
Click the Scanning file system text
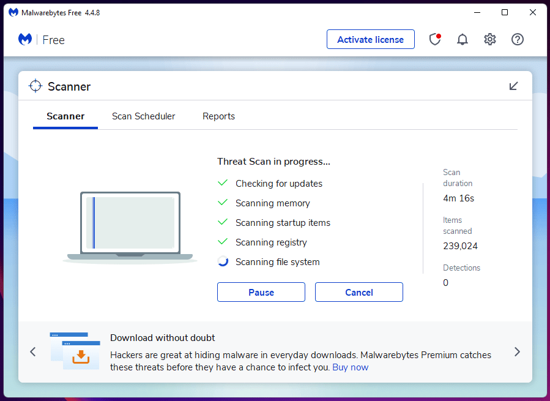coord(278,262)
